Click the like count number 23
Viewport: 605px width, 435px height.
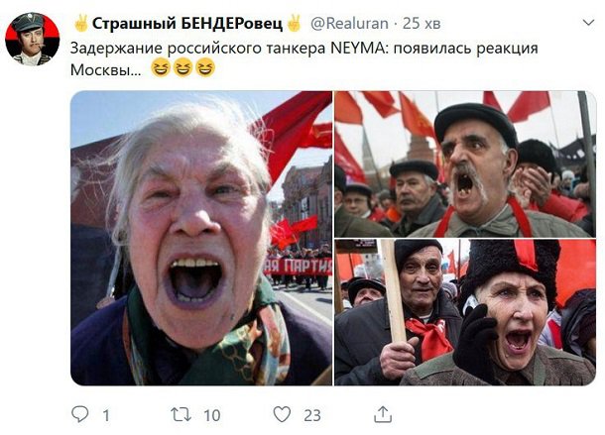[312, 415]
